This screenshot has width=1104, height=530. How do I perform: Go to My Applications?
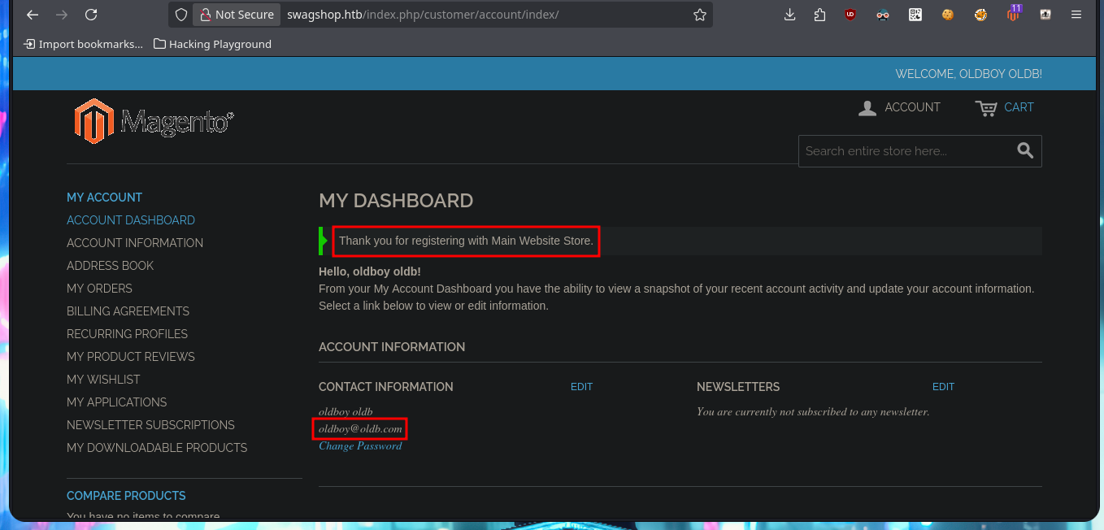coord(116,402)
